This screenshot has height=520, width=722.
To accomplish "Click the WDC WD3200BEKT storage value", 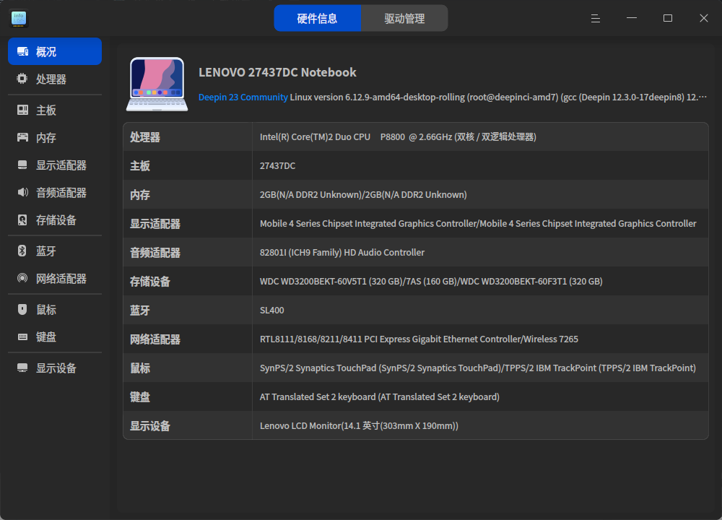I will point(431,282).
